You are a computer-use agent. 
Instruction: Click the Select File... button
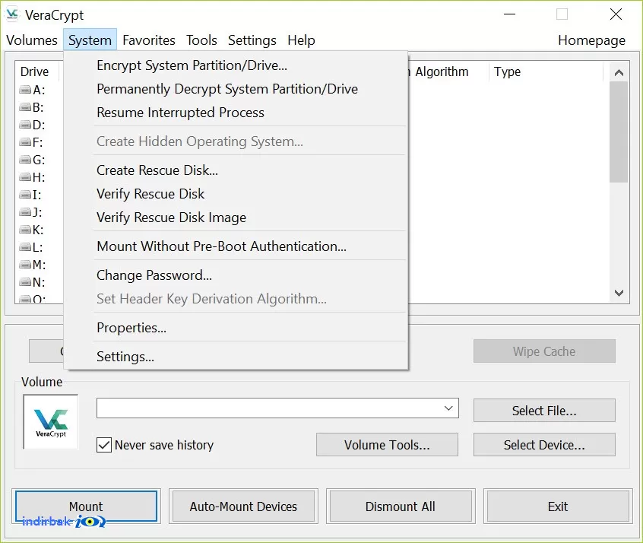tap(544, 411)
